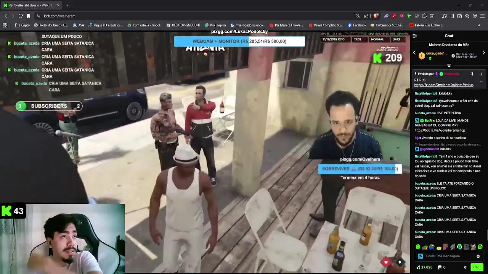Open the Brave Shields lion icon
This screenshot has height=274, width=488.
(x=376, y=16)
